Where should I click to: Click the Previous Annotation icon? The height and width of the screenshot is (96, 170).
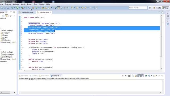coord(77,8)
